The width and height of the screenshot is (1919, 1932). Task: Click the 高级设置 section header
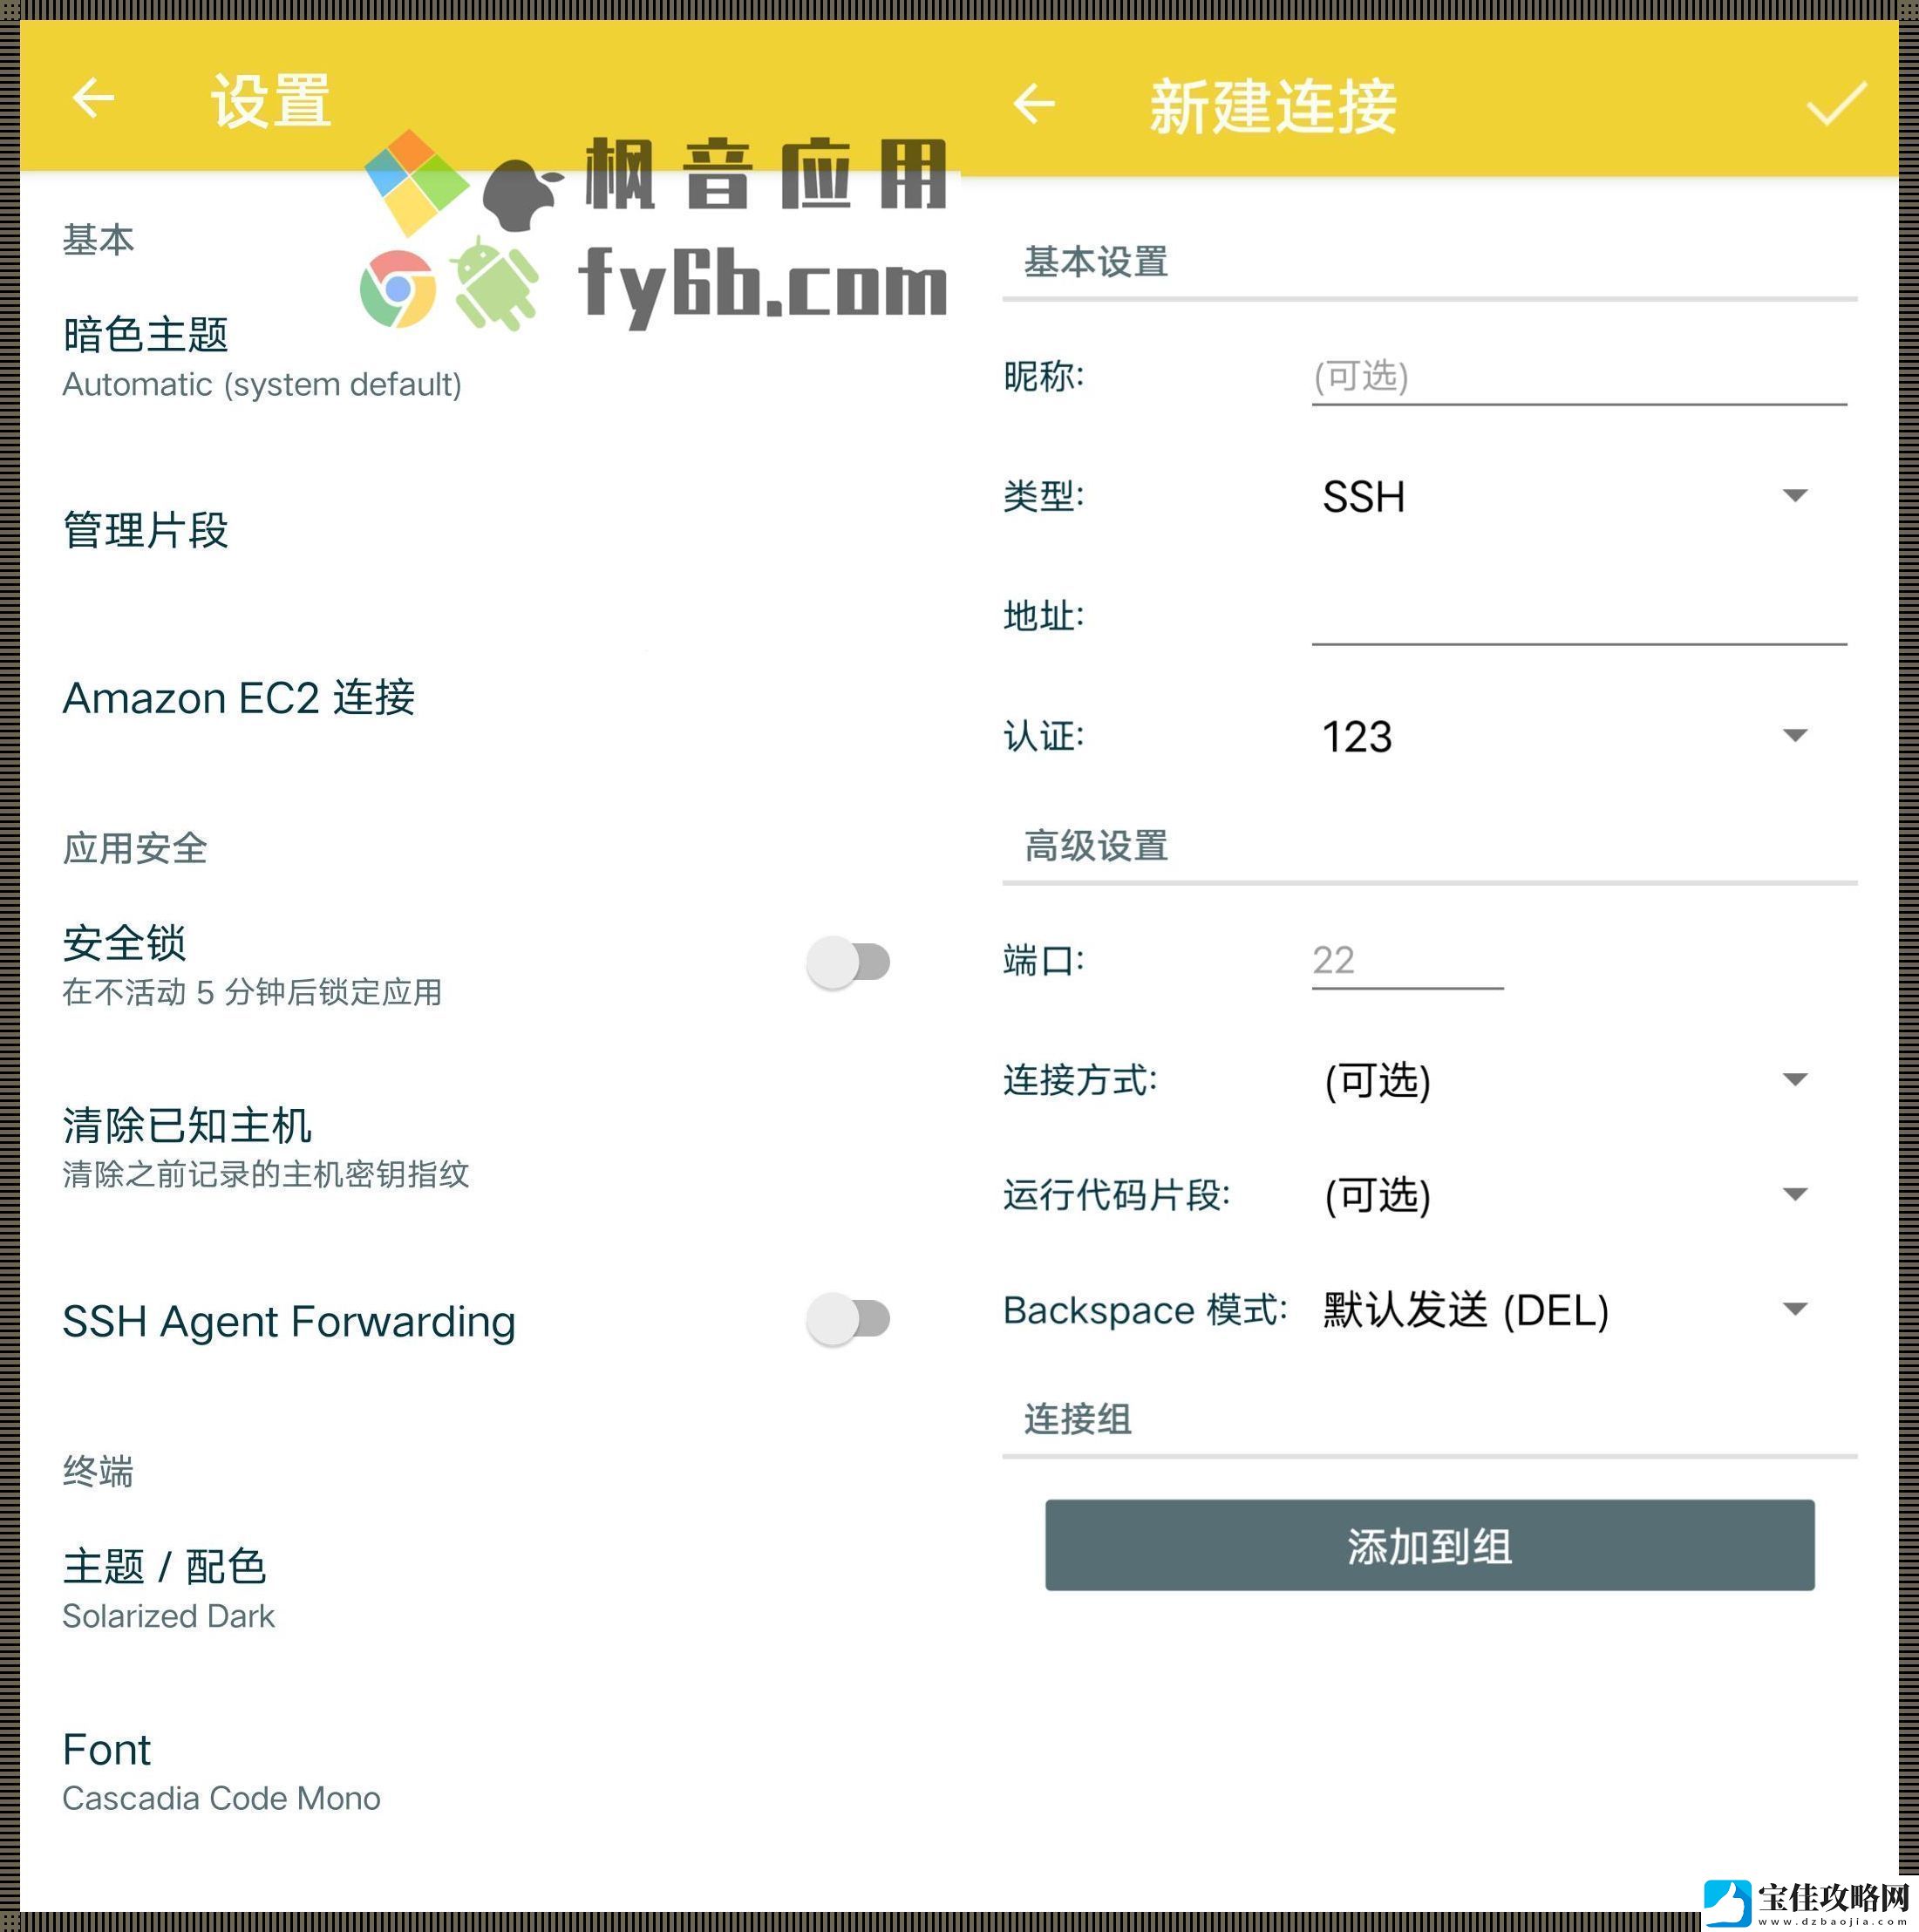(1096, 846)
